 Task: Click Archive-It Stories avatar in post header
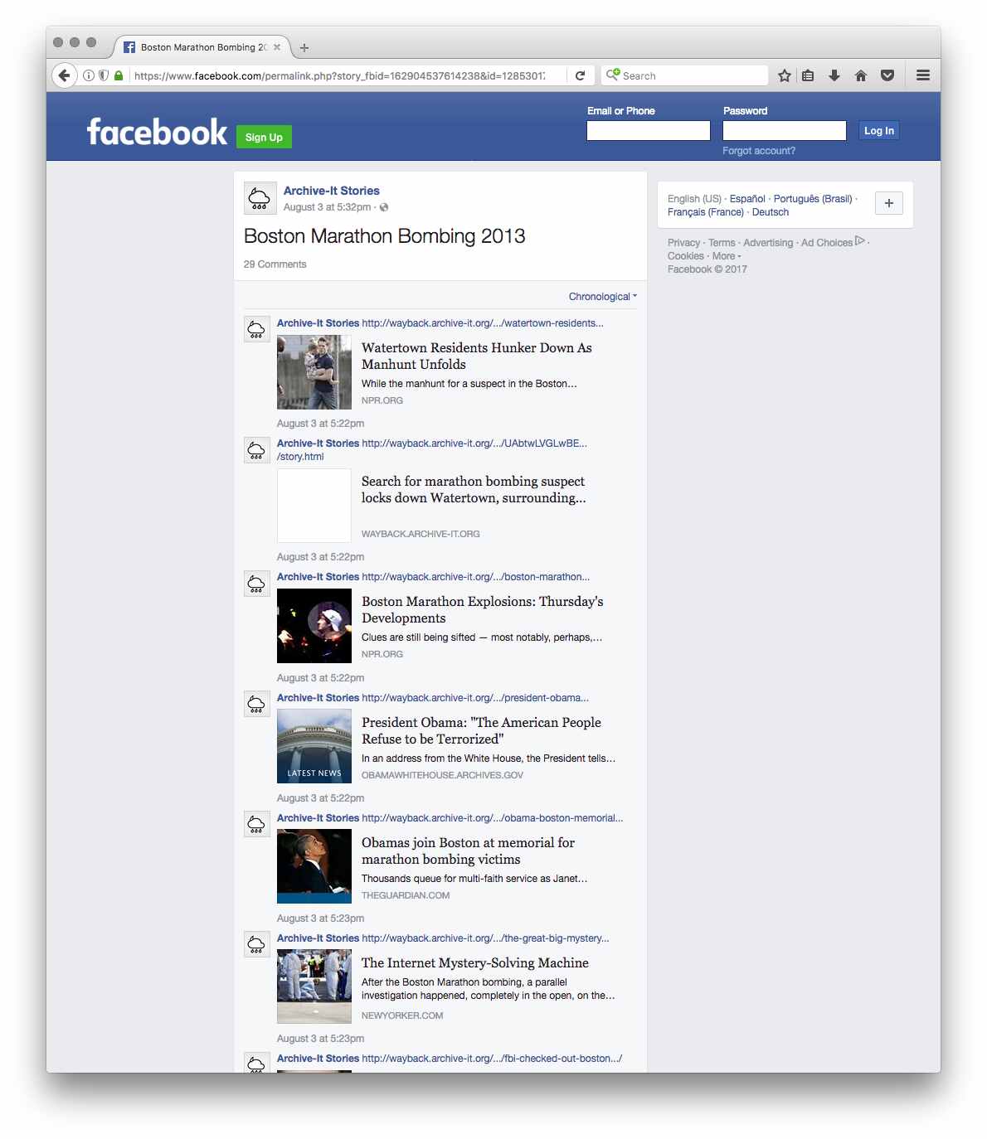(260, 199)
